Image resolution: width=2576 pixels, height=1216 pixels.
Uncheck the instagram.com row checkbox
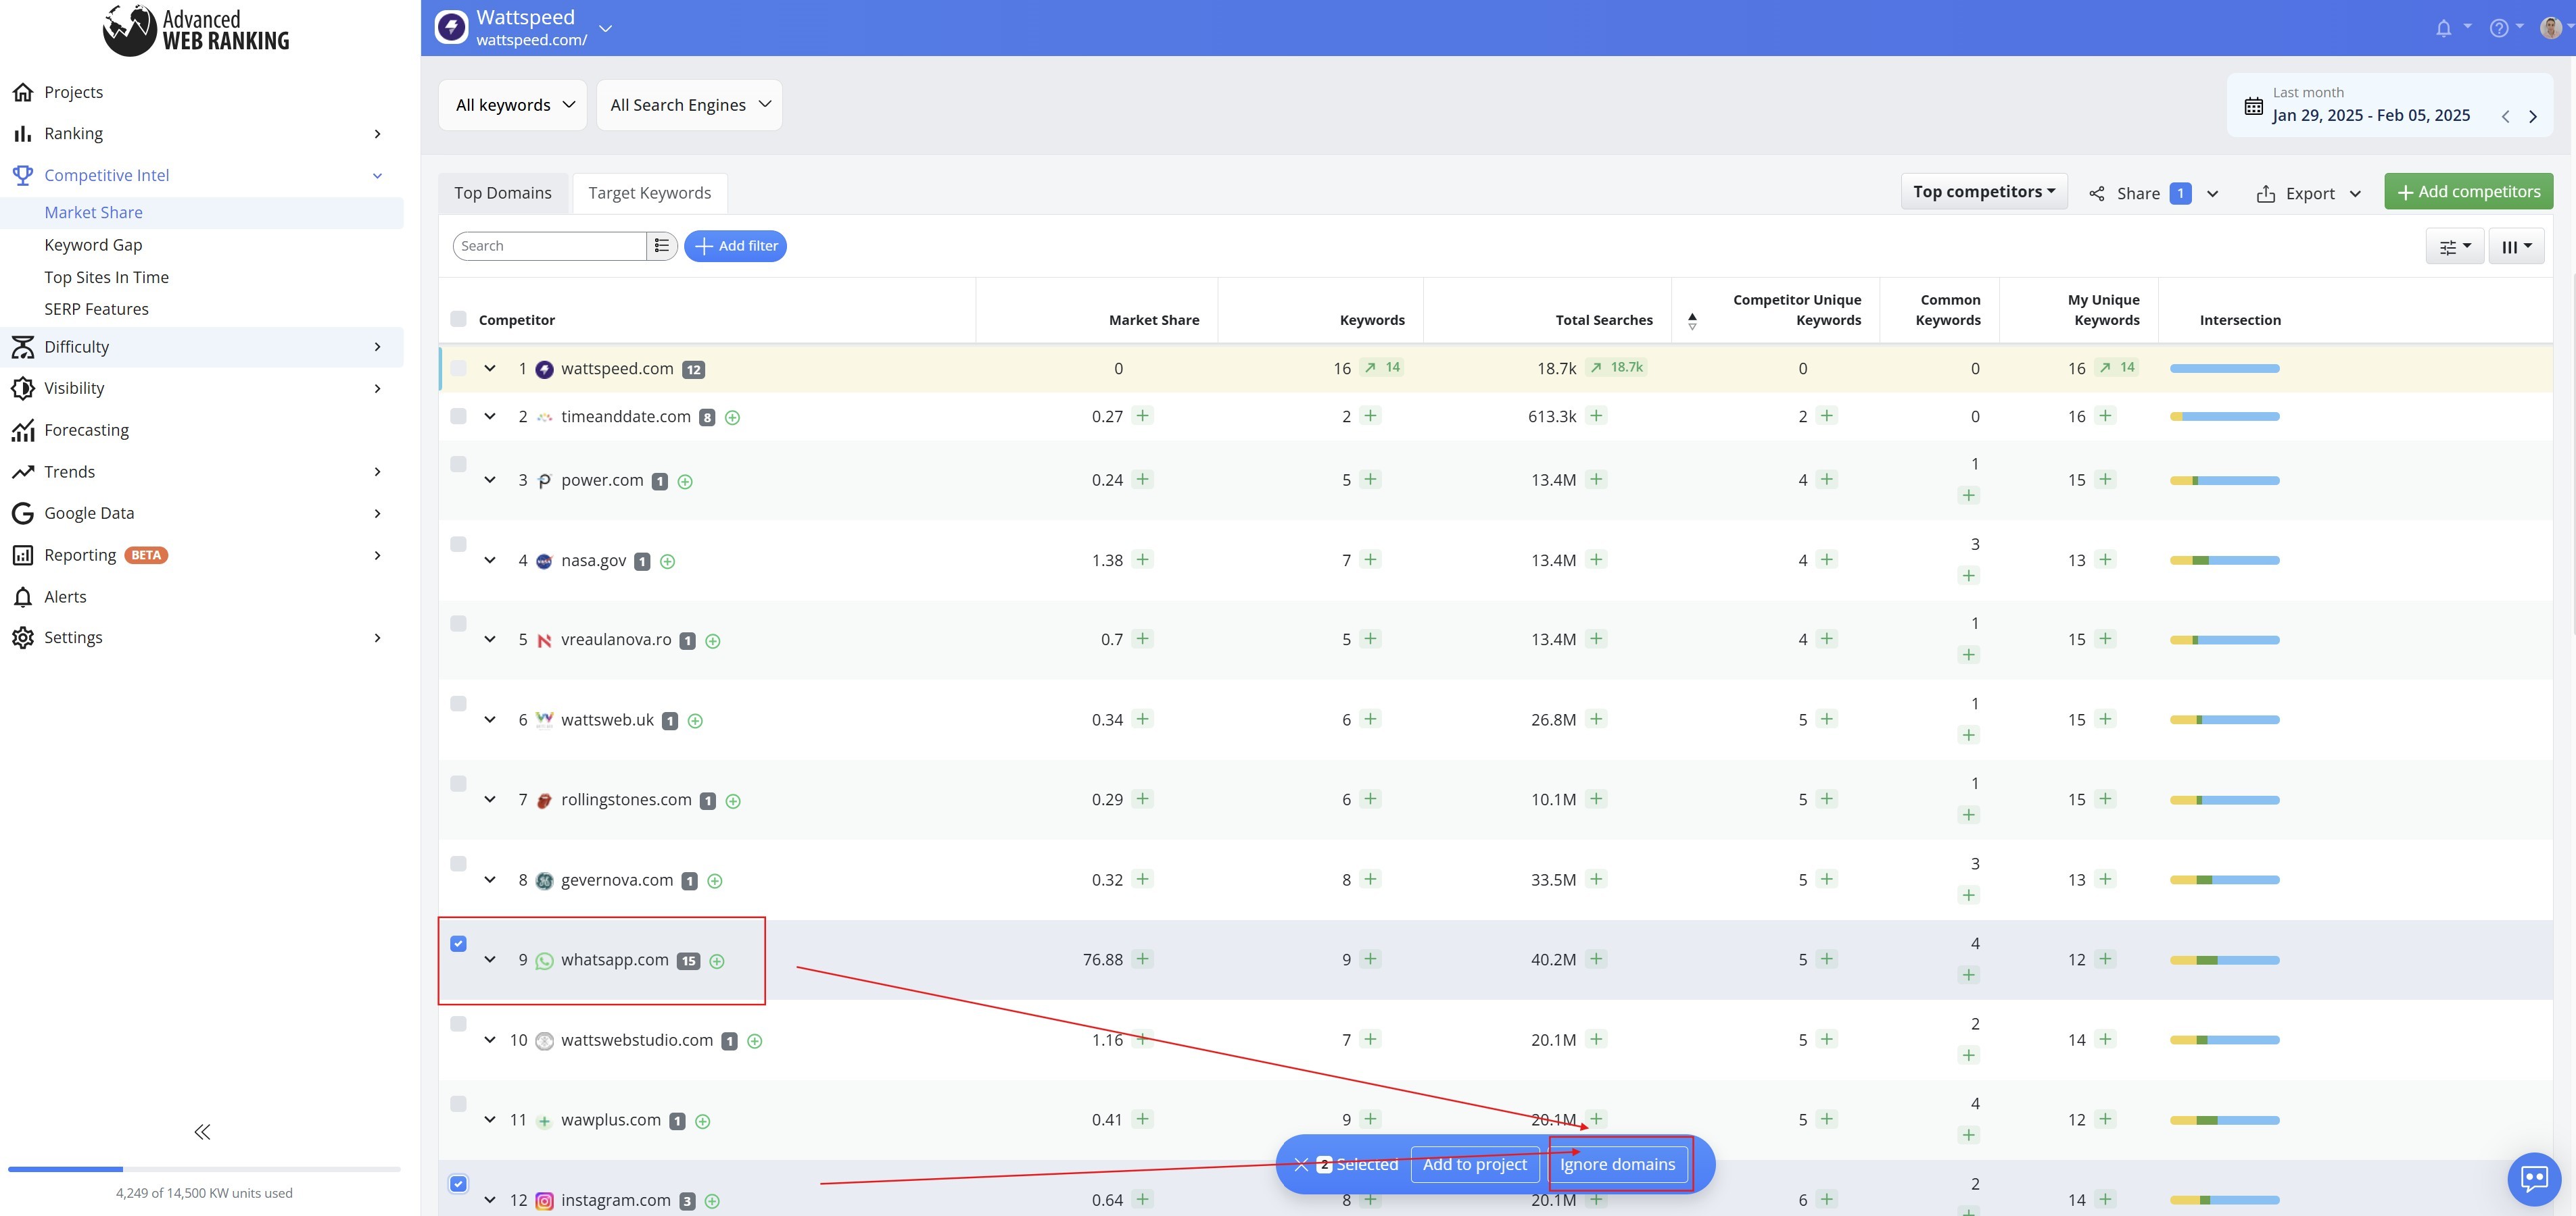[458, 1183]
